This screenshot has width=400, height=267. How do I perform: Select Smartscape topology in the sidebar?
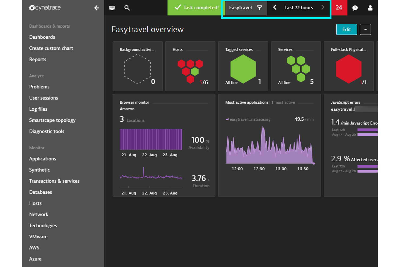click(x=52, y=120)
